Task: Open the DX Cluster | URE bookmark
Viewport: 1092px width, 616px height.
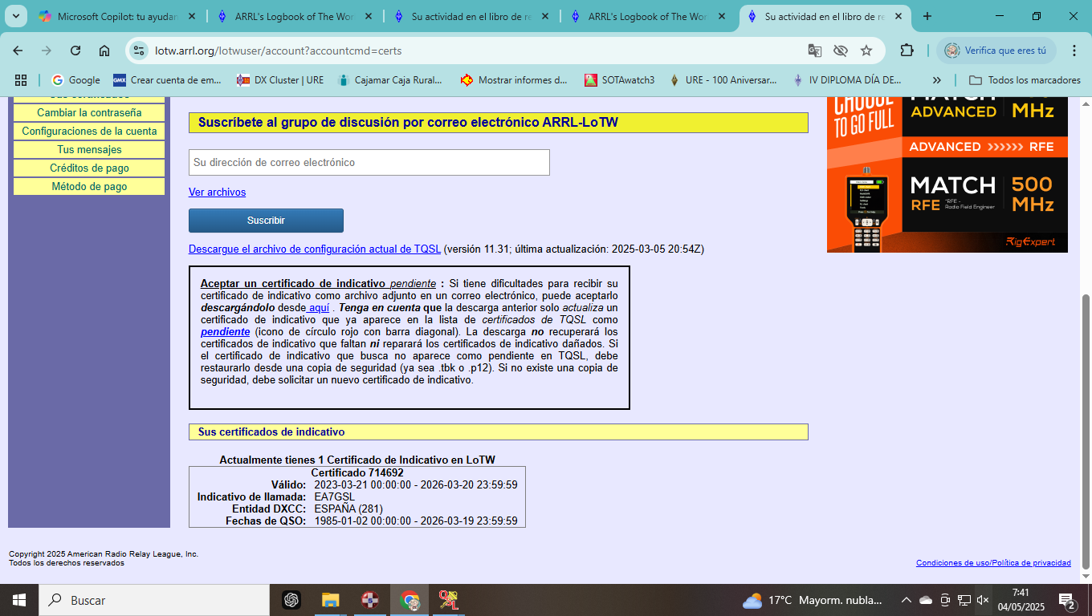Action: [x=280, y=79]
